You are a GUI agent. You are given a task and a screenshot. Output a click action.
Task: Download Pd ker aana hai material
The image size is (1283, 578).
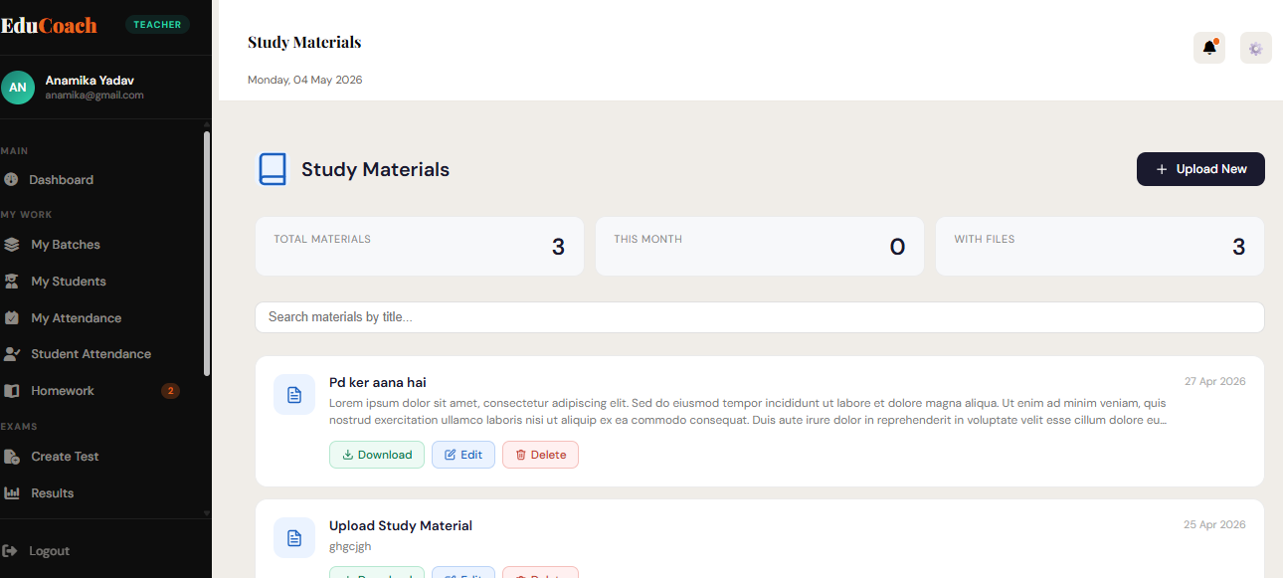(377, 455)
